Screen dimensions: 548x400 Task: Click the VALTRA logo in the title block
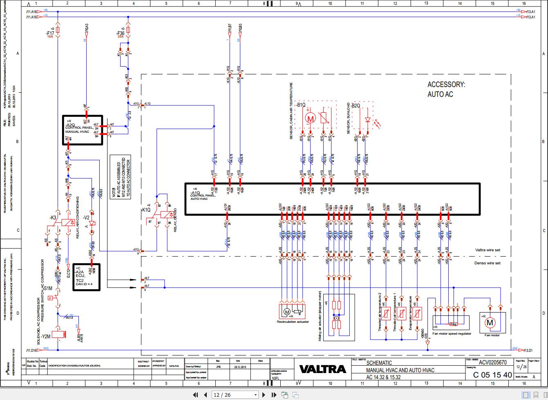click(322, 369)
